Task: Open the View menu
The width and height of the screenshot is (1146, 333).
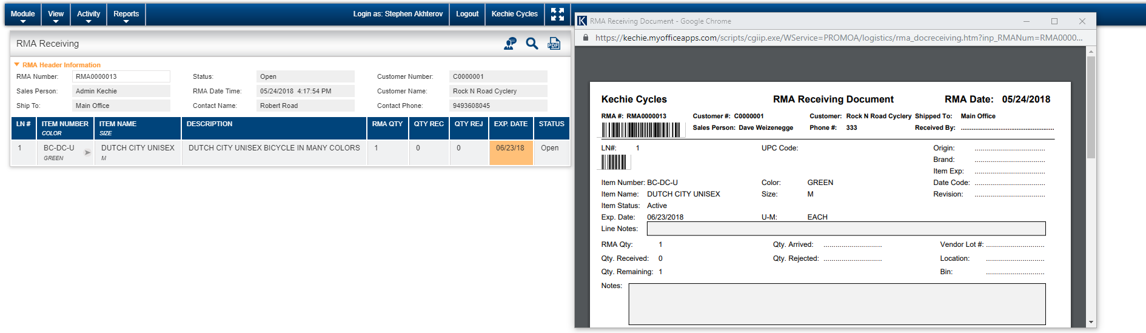Action: (56, 15)
